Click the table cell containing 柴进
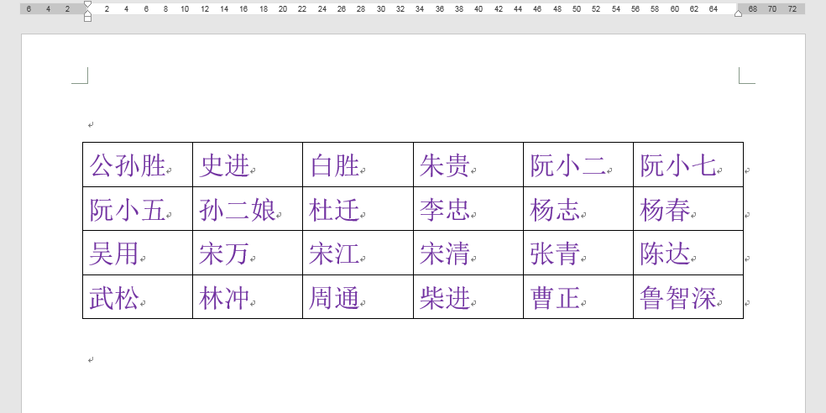Image resolution: width=826 pixels, height=413 pixels. pos(468,296)
